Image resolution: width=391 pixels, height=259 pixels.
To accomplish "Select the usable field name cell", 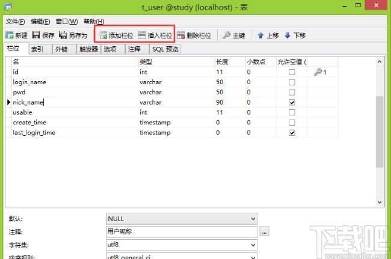I will coord(75,112).
